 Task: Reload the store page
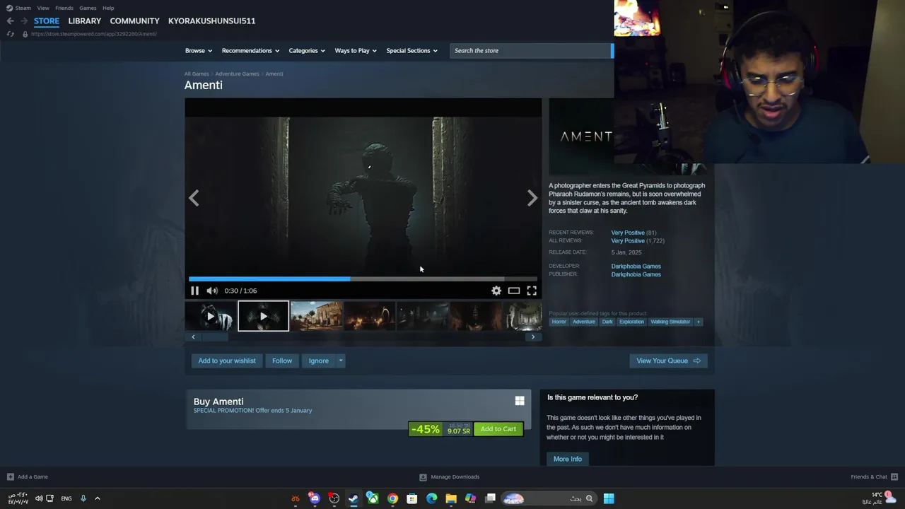click(x=10, y=34)
